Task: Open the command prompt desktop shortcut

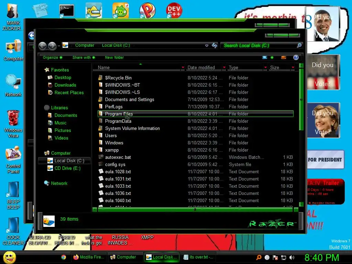Action: click(67, 11)
